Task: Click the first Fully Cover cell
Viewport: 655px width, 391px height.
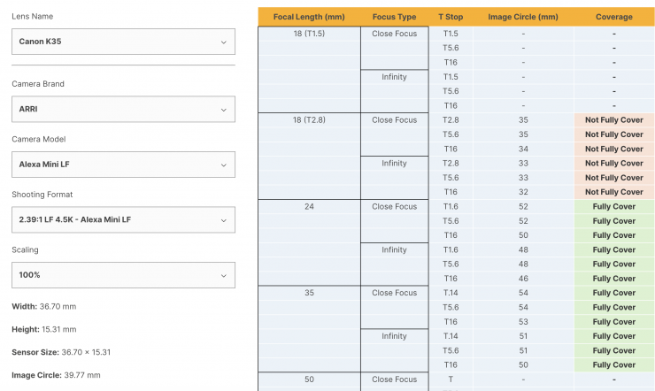Action: [613, 207]
